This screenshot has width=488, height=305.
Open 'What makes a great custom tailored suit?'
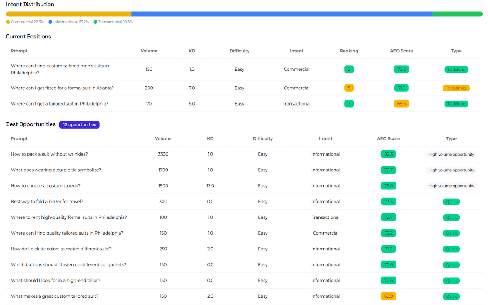(55, 296)
